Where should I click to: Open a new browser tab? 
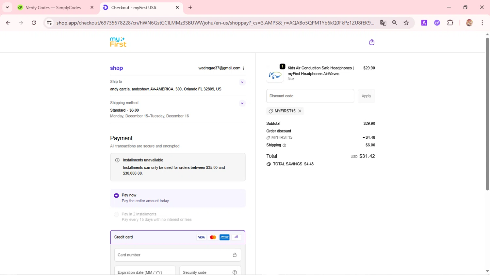coord(190,8)
